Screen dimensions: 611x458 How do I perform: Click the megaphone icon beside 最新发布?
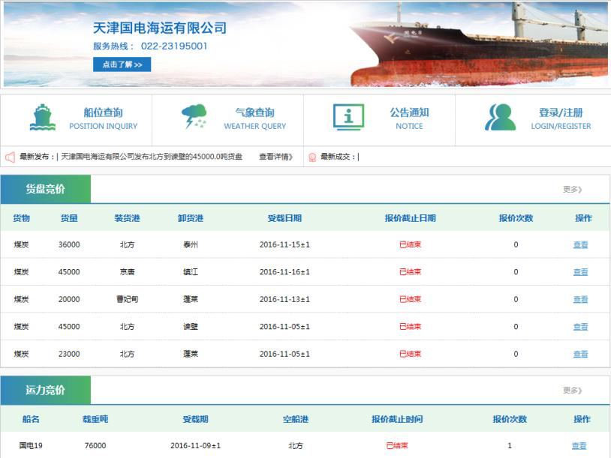point(11,157)
